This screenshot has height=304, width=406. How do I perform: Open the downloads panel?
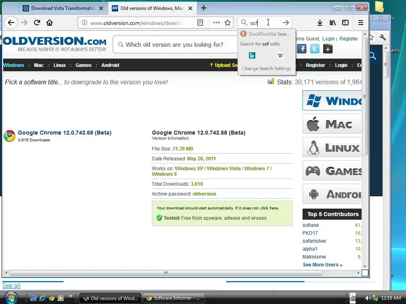pos(320,23)
